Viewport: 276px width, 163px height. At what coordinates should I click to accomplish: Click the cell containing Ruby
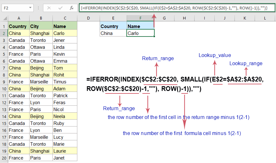point(65,123)
